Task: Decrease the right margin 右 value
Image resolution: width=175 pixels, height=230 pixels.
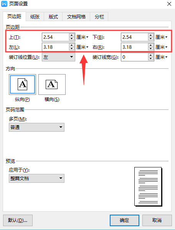Action: [151, 49]
